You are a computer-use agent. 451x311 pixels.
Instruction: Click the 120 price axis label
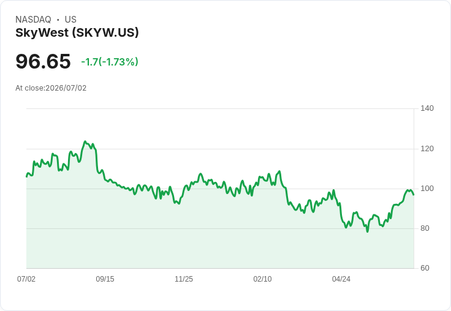427,149
